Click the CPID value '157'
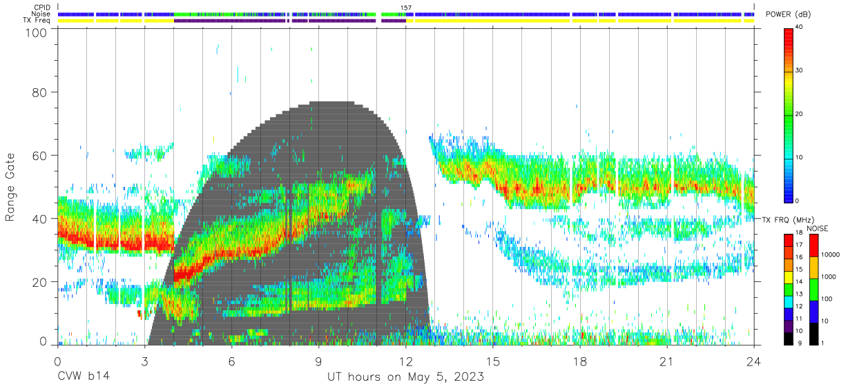 click(406, 8)
